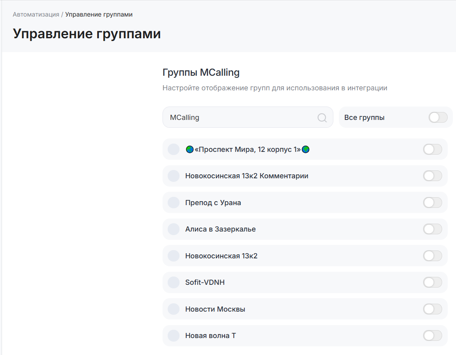Click the Препод с Урана avatar
The width and height of the screenshot is (456, 355).
174,203
